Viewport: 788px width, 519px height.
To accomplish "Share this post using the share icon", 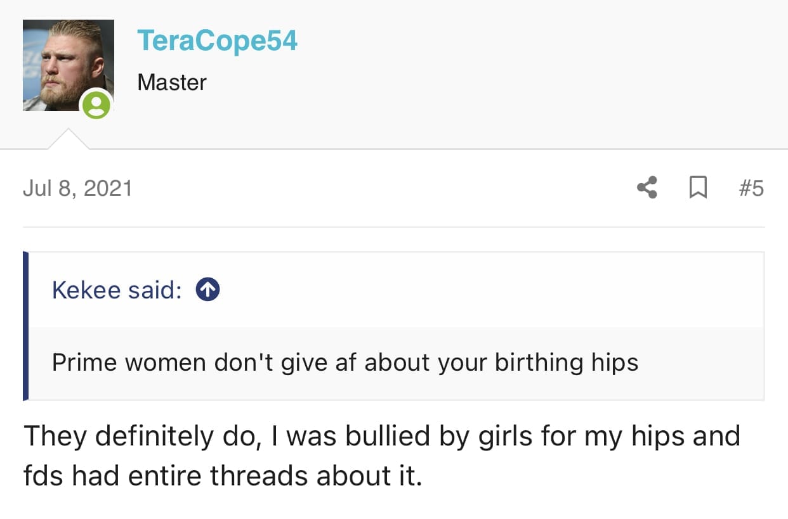I will [x=647, y=188].
